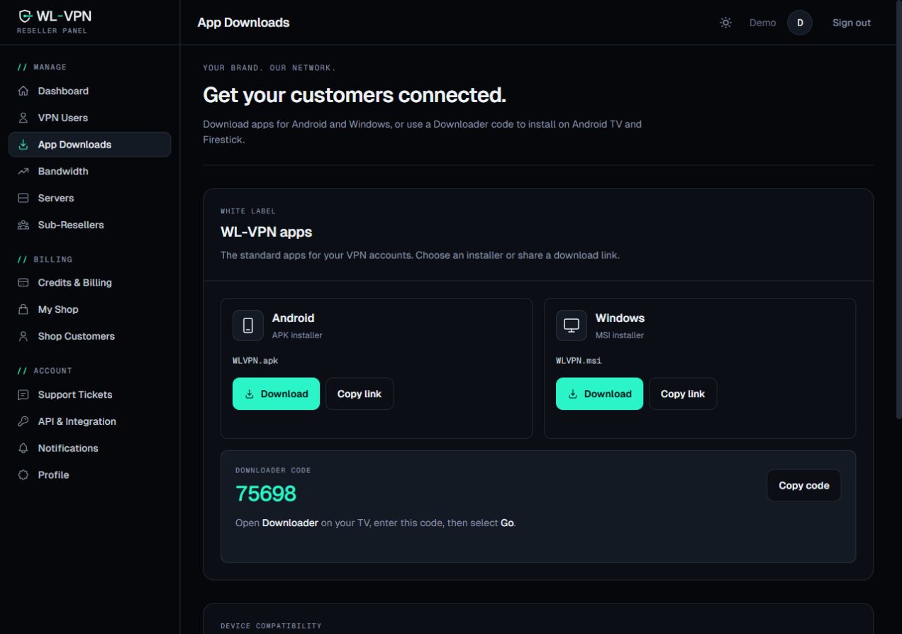Click the My Shop bag icon

pyautogui.click(x=23, y=309)
